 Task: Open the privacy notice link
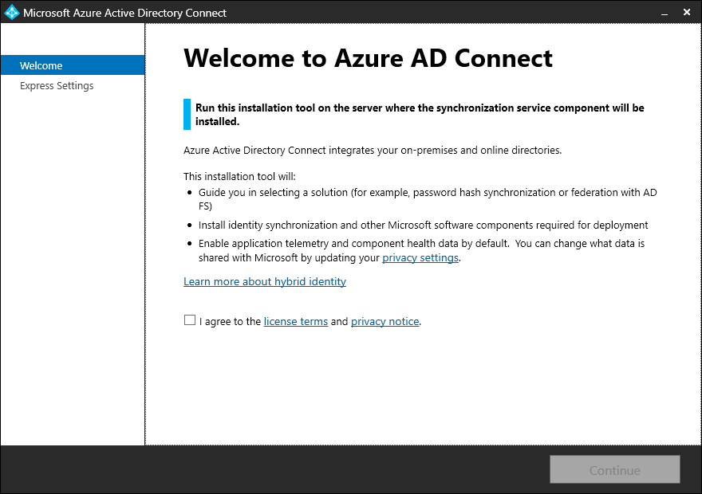(385, 321)
